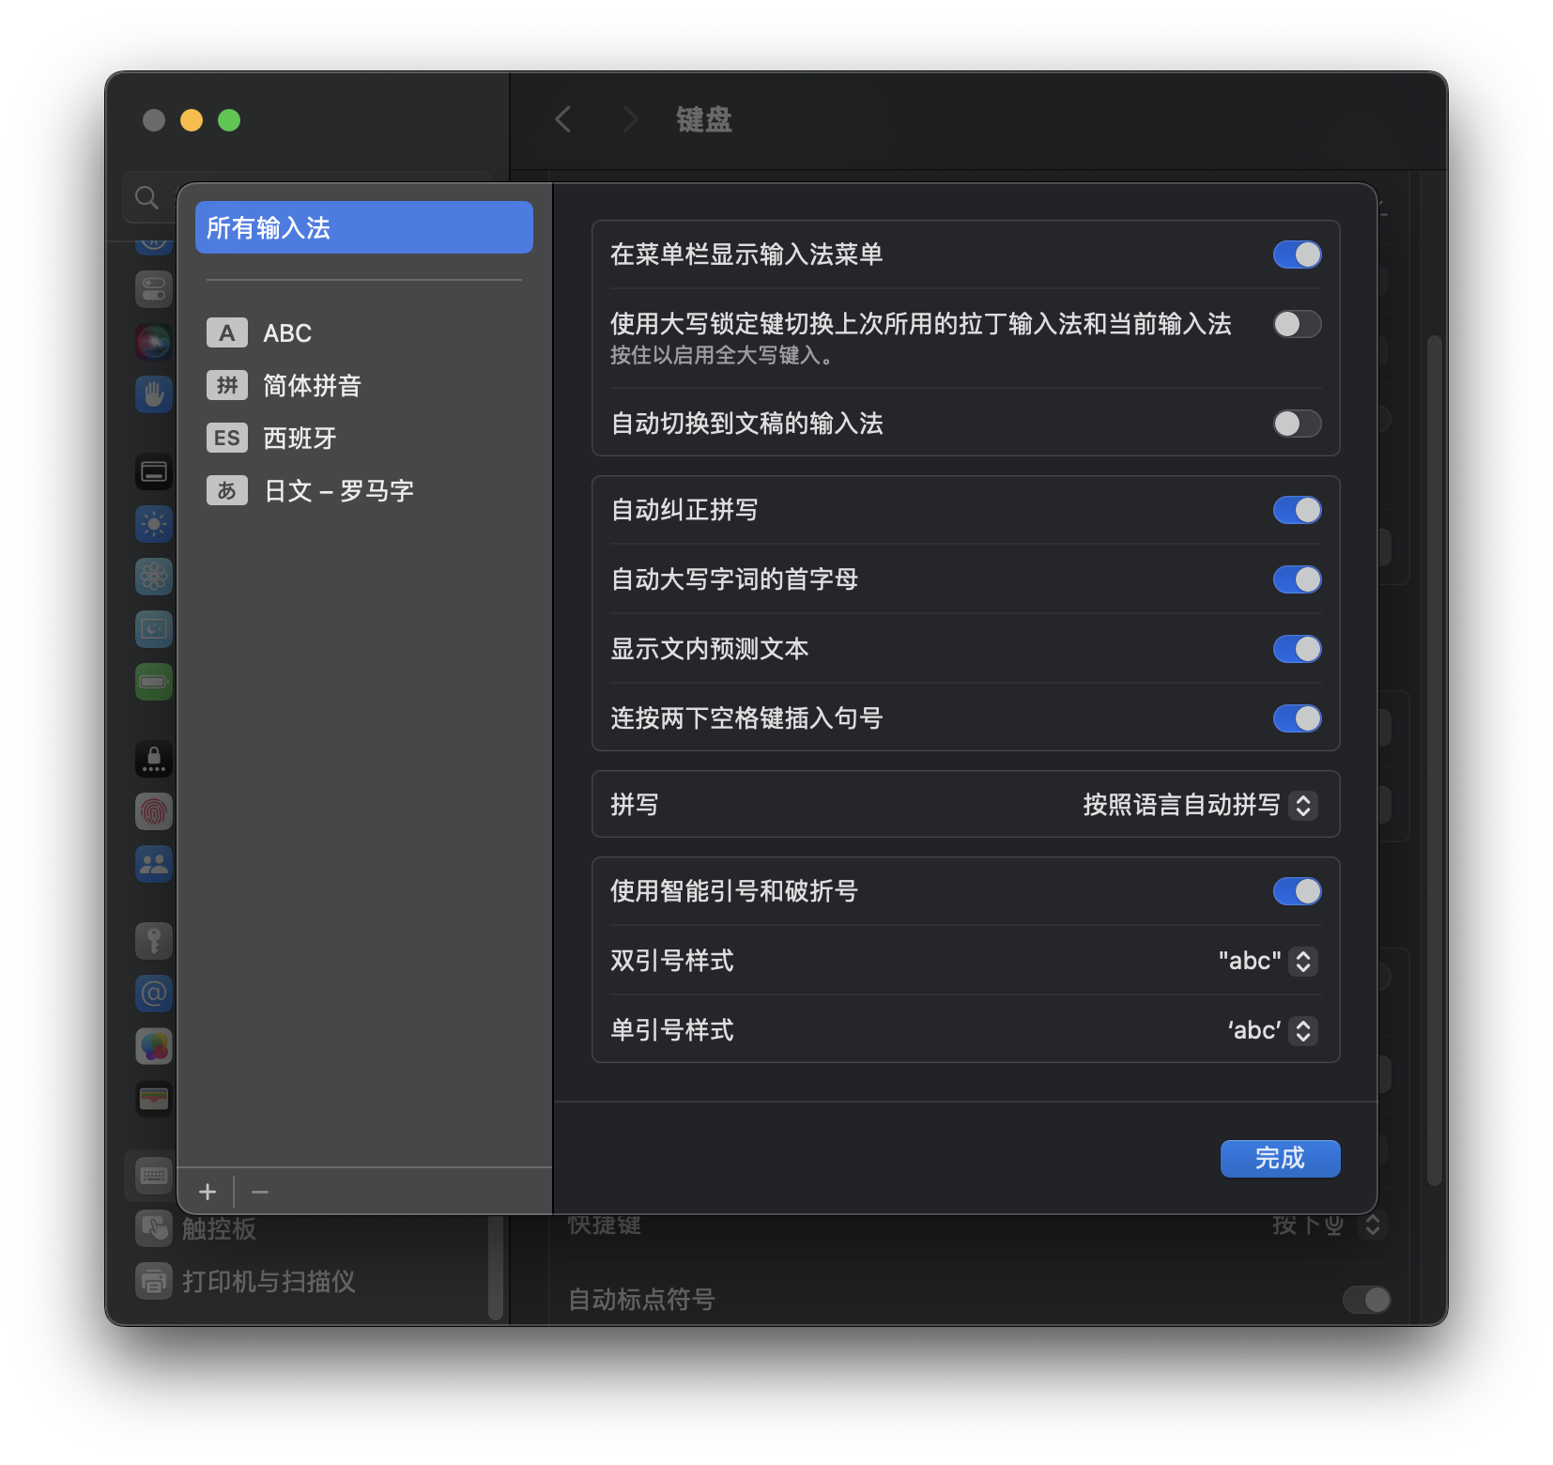Screen dimensions: 1553x1465
Task: Enable 自动切换到文稿的输入法 switch
Action: [1297, 424]
